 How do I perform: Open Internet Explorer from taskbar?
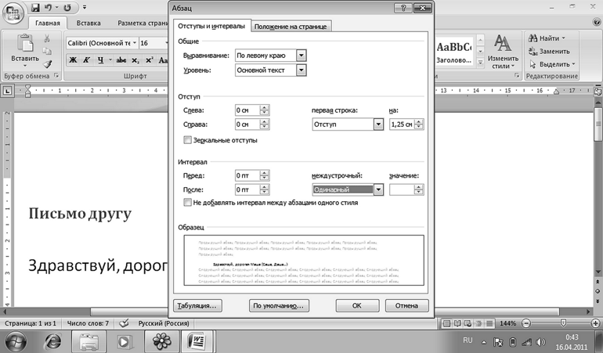[53, 341]
